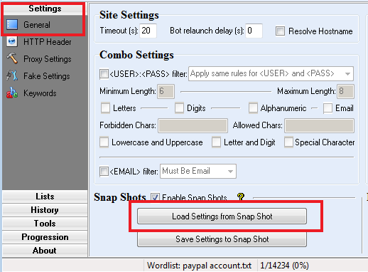Enable the <EMAIL> filter checkbox
The width and height of the screenshot is (368, 272).
point(104,171)
